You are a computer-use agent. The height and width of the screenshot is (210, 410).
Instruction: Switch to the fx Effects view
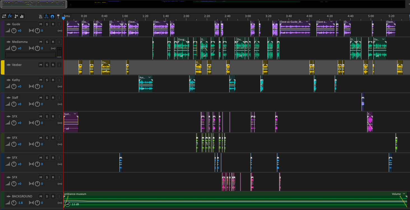pyautogui.click(x=10, y=16)
